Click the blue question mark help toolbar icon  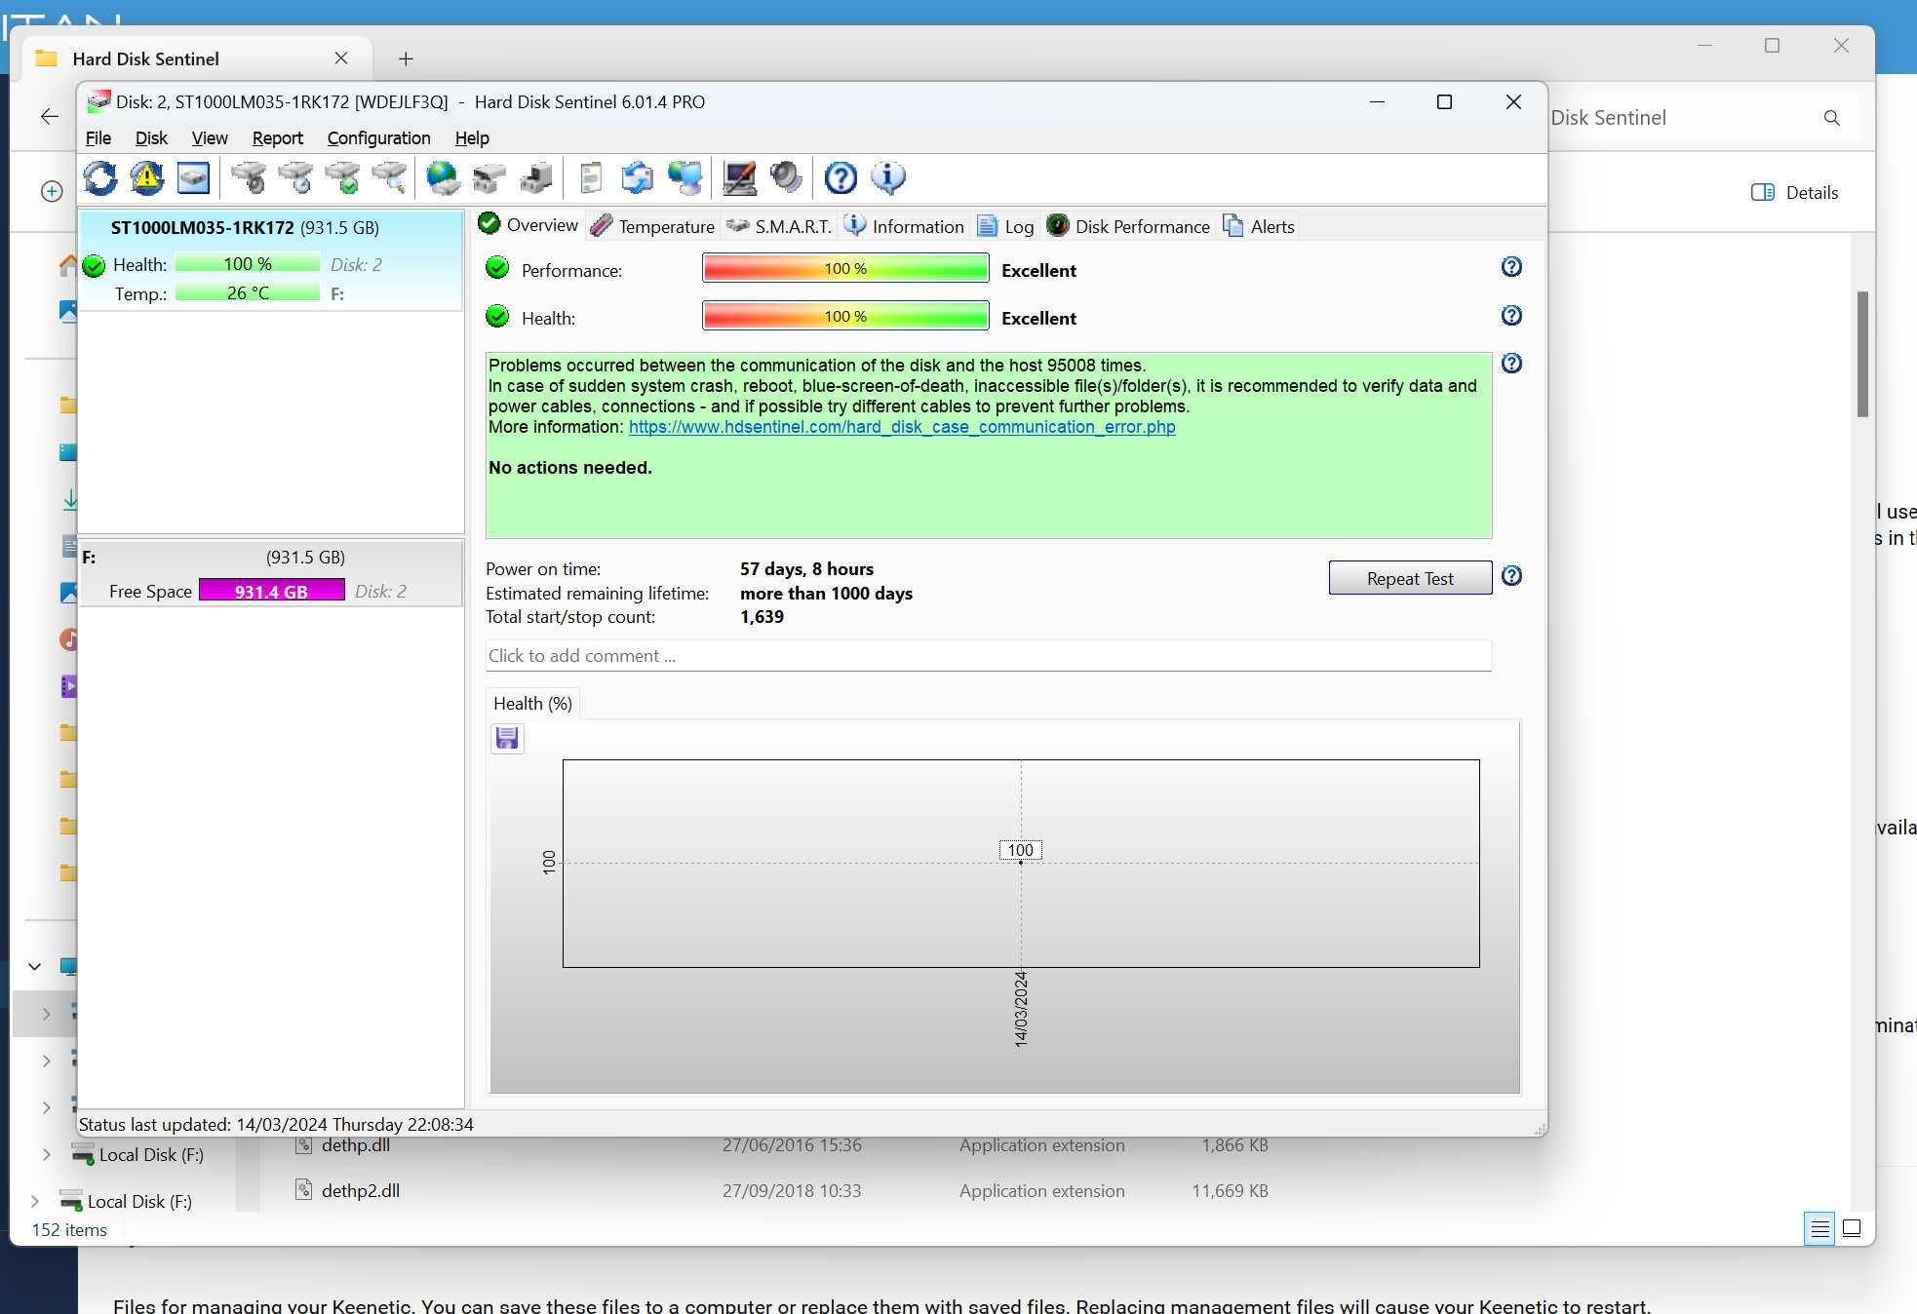click(x=841, y=177)
